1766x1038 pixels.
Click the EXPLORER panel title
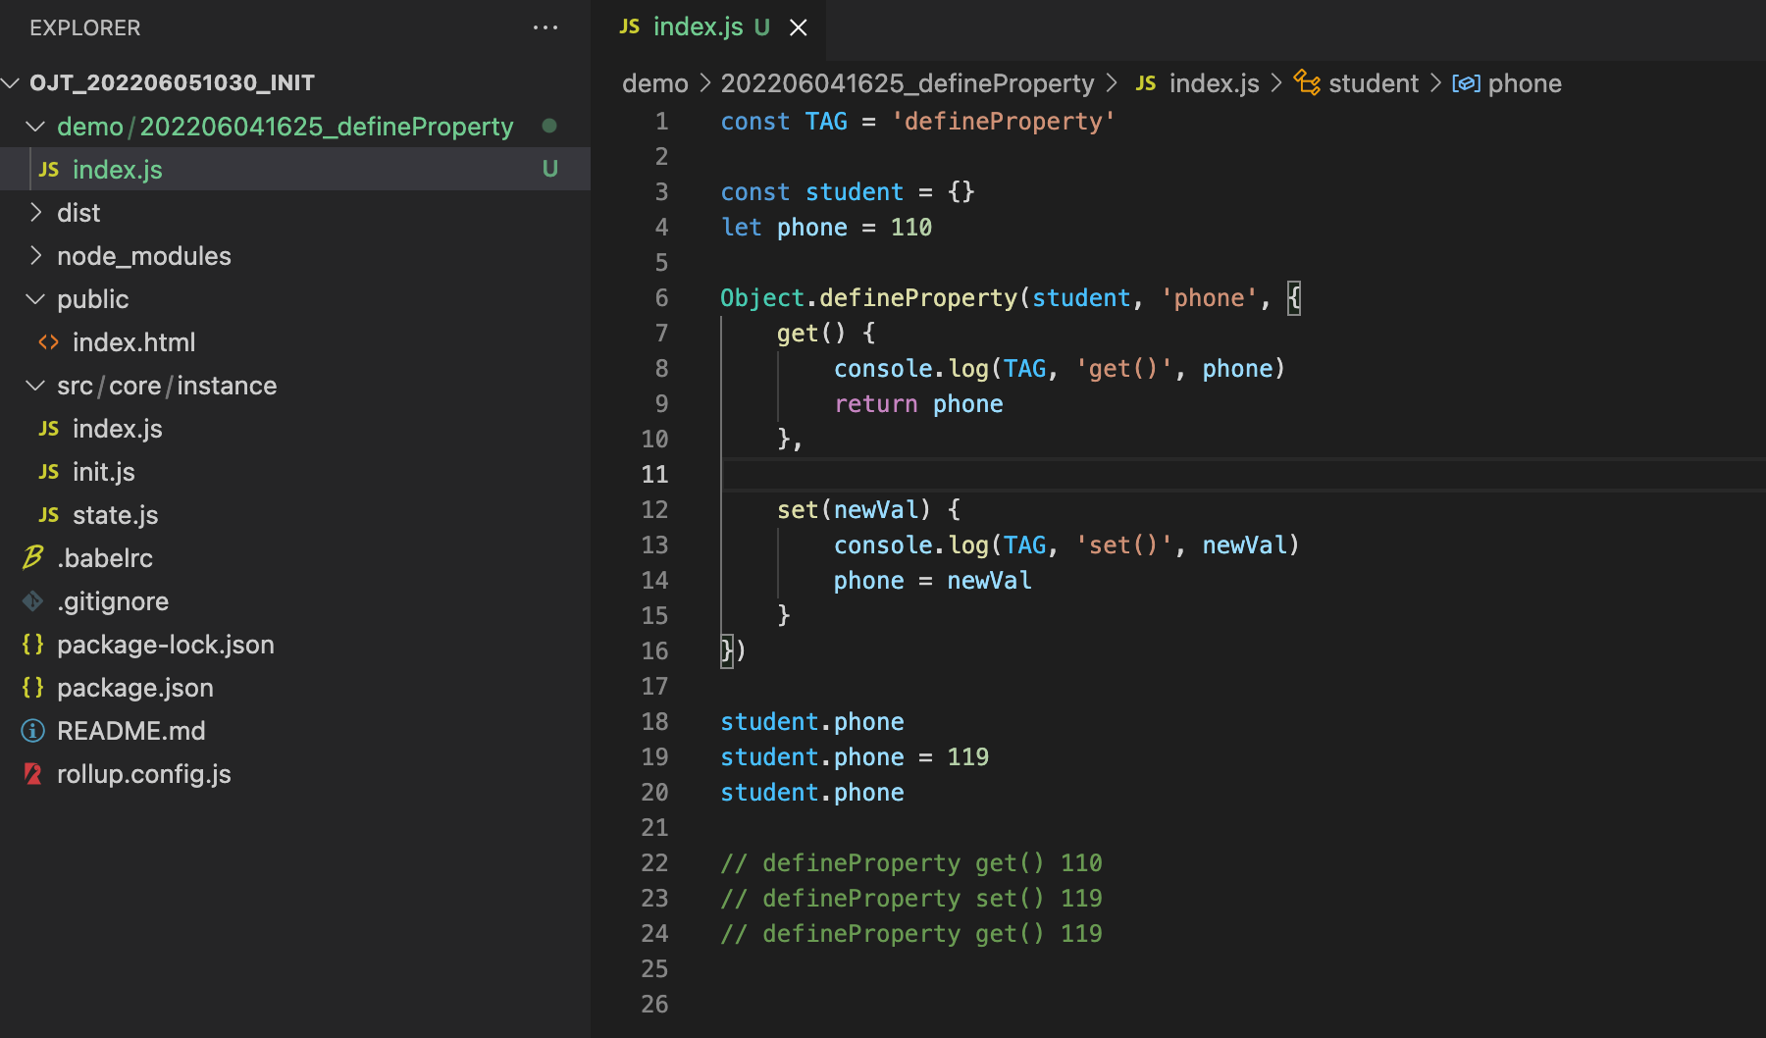coord(85,27)
